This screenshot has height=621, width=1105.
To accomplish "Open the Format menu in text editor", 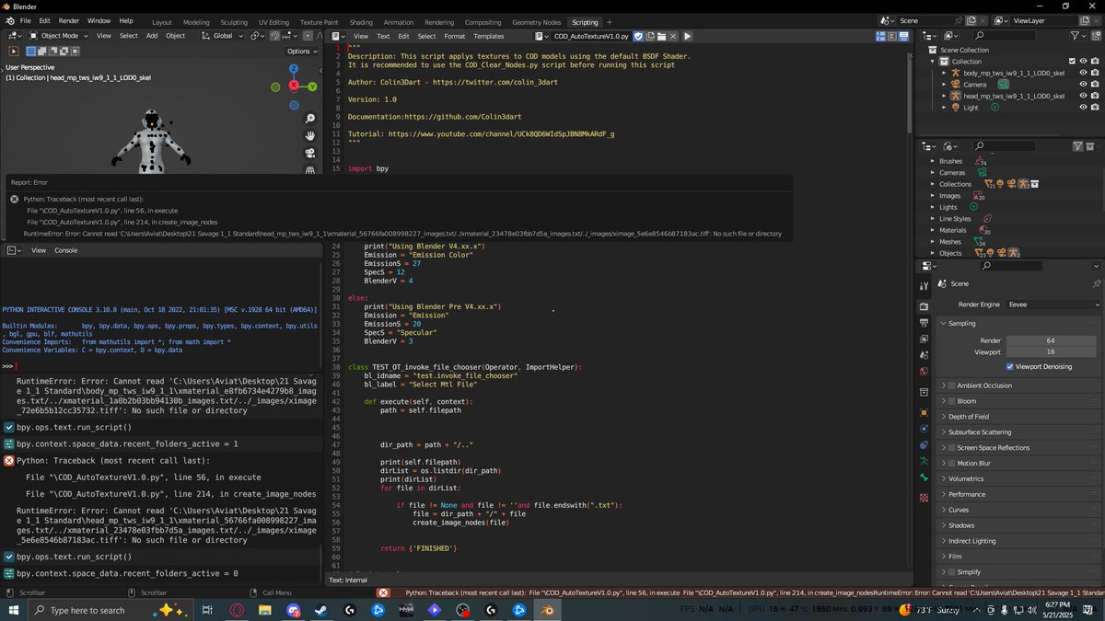I will pos(455,36).
